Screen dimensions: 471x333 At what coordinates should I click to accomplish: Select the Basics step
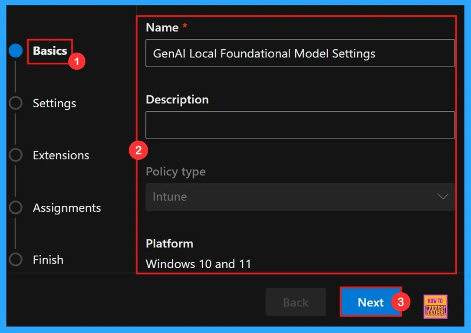click(50, 51)
